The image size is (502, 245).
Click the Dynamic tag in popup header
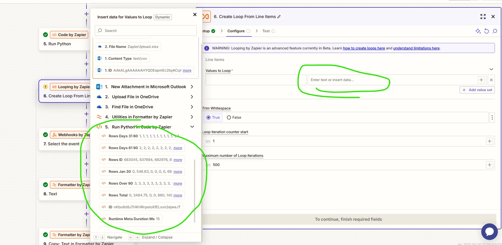(163, 17)
